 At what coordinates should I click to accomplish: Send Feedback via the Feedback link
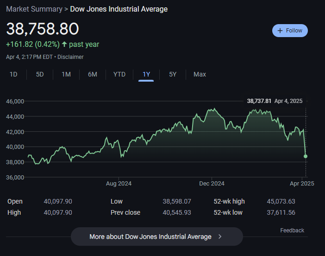292,230
